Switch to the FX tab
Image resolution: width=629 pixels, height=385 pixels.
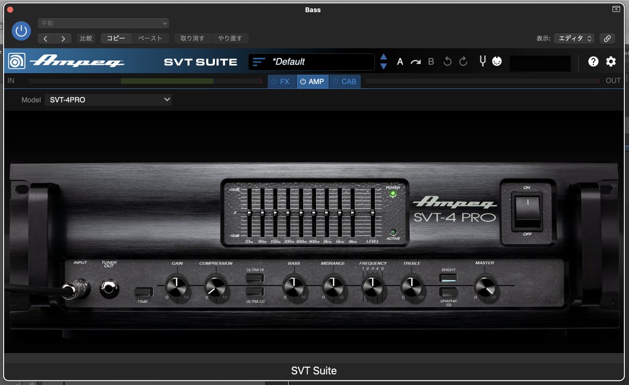[x=282, y=81]
